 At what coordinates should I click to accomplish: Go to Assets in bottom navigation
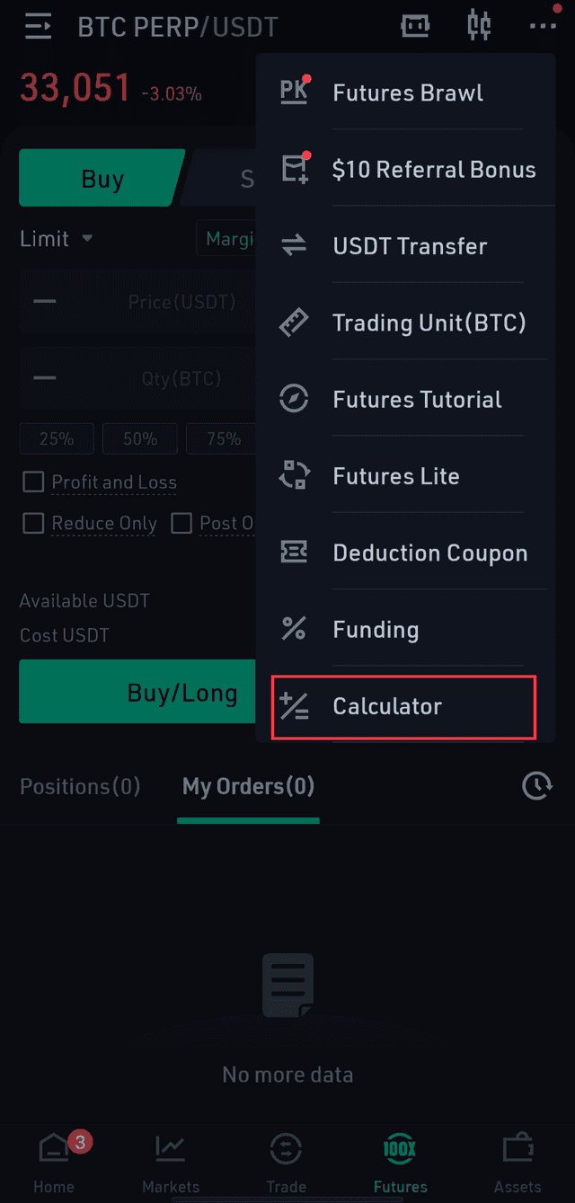click(x=517, y=1161)
